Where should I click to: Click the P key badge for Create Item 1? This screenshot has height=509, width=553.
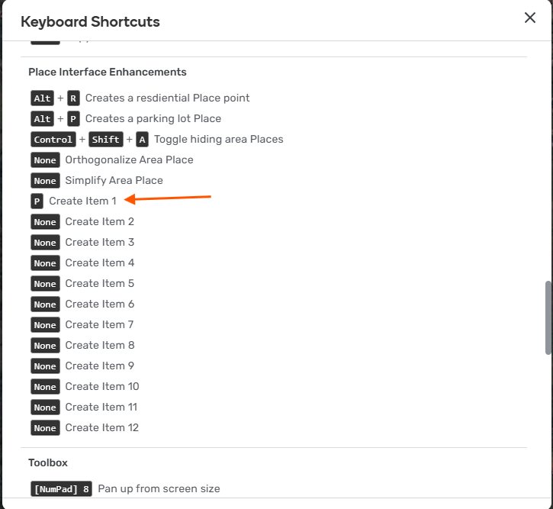(37, 201)
